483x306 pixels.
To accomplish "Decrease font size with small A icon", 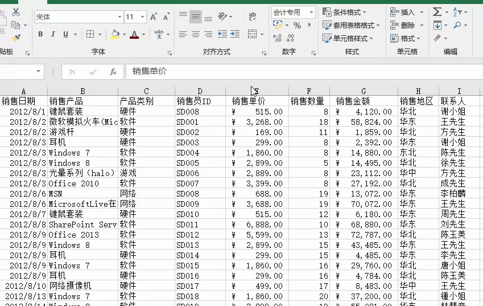I will click(166, 17).
